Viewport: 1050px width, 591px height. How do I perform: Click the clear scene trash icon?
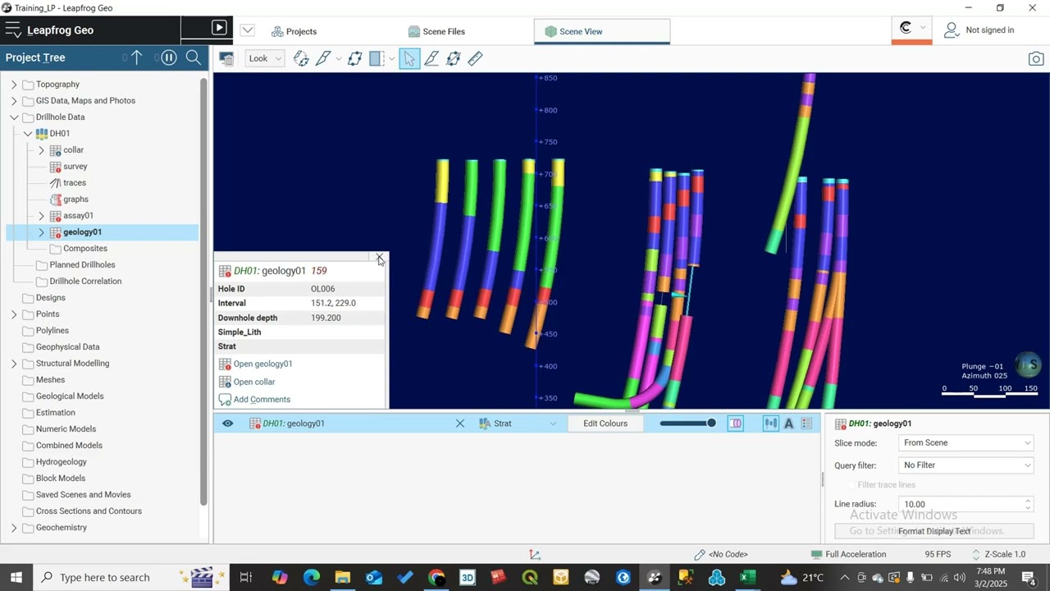point(227,58)
